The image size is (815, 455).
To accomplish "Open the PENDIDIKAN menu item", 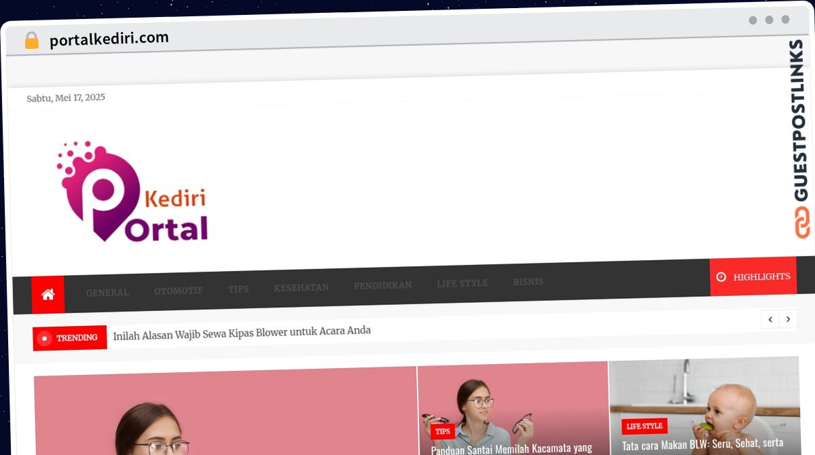I will tap(383, 285).
